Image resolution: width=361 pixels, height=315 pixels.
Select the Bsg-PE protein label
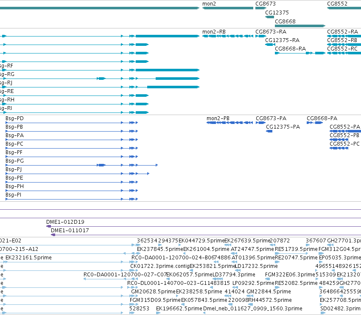[14, 178]
